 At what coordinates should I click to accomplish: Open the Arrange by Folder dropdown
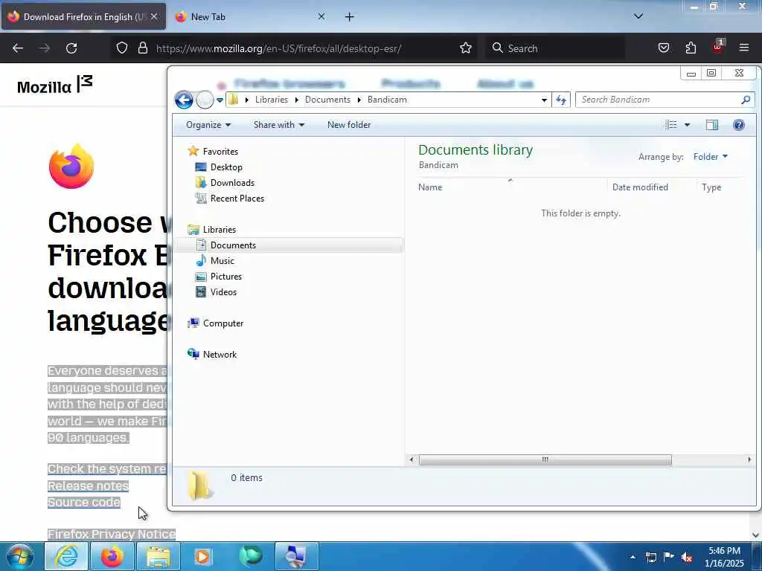[x=711, y=156]
